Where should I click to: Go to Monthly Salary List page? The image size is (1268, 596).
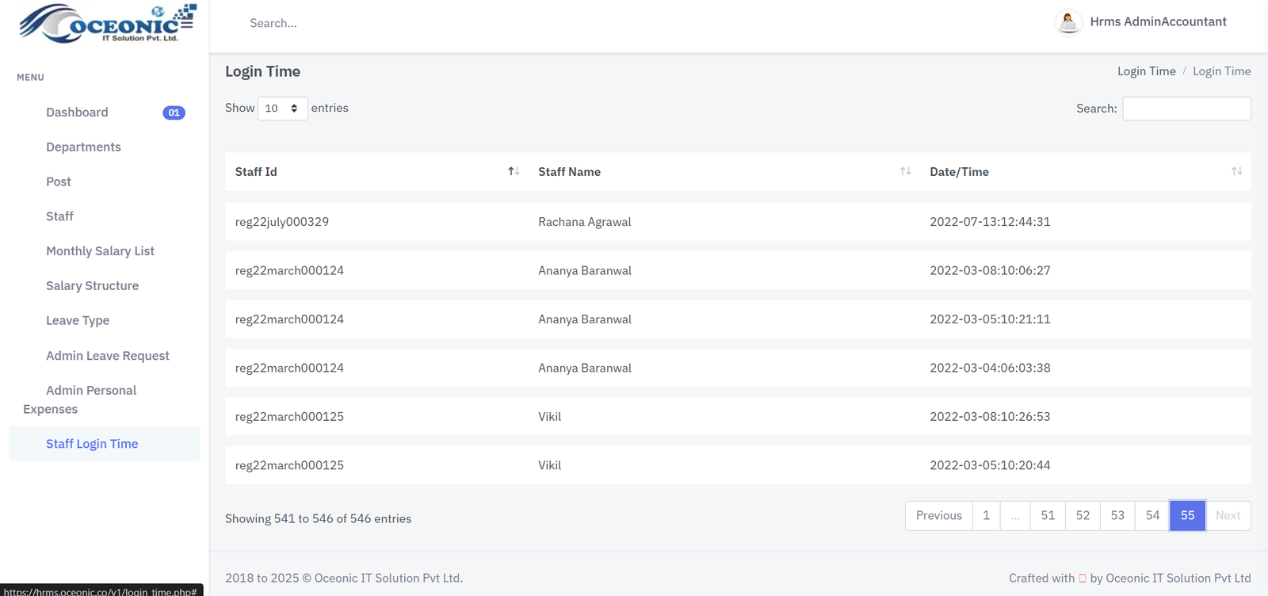point(100,251)
